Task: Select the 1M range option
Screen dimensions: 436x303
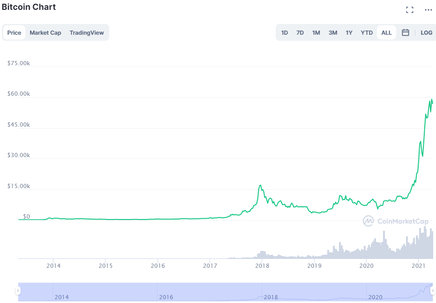Action: pos(316,32)
